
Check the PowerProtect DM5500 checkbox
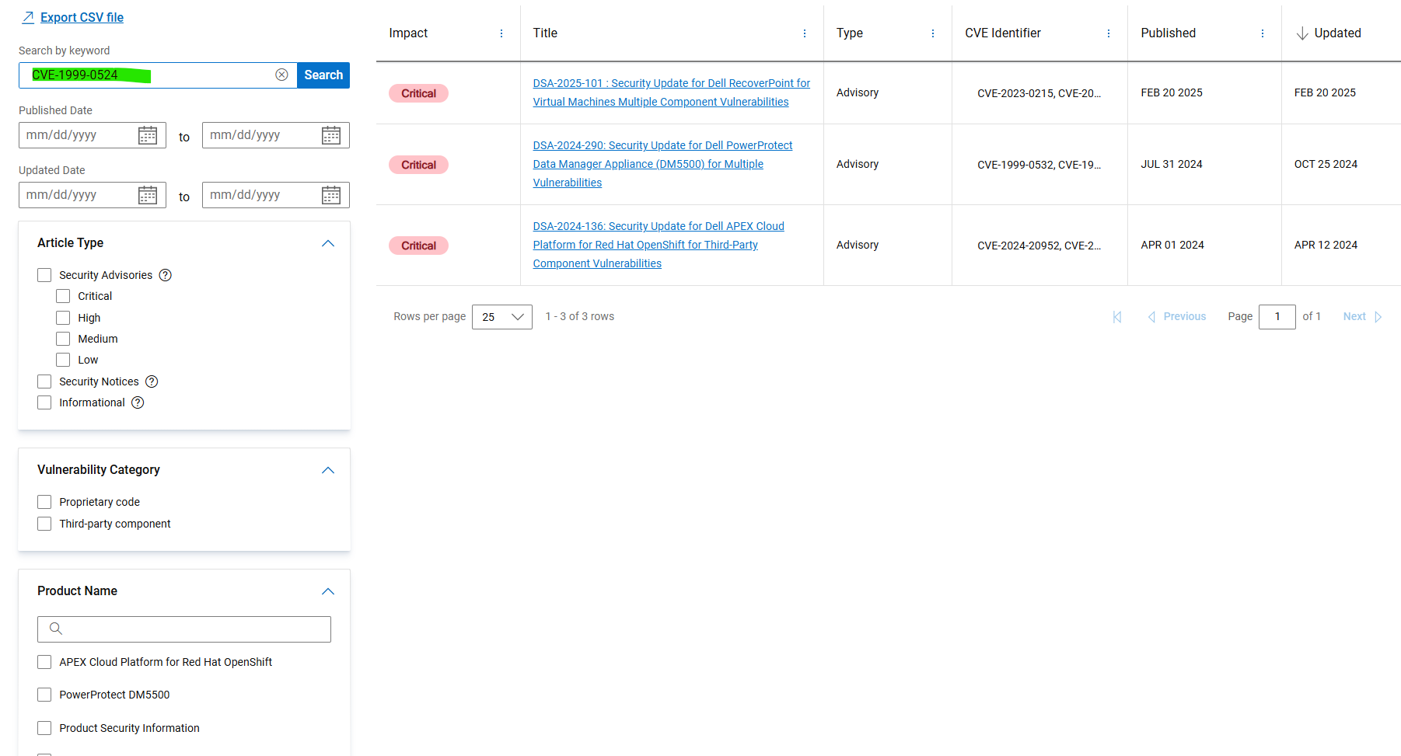point(44,695)
